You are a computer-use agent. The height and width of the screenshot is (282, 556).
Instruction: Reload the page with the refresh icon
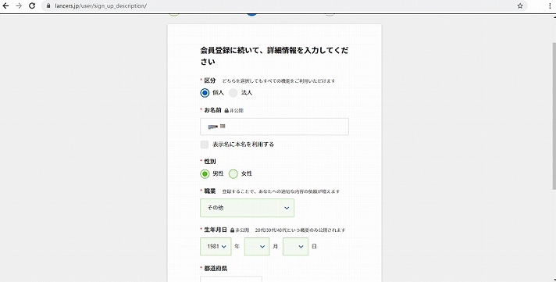click(32, 5)
